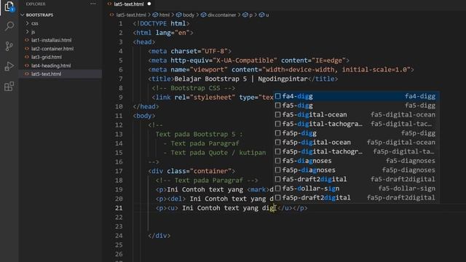Open lat1-installasi.html file
The width and height of the screenshot is (466, 262).
(51, 40)
